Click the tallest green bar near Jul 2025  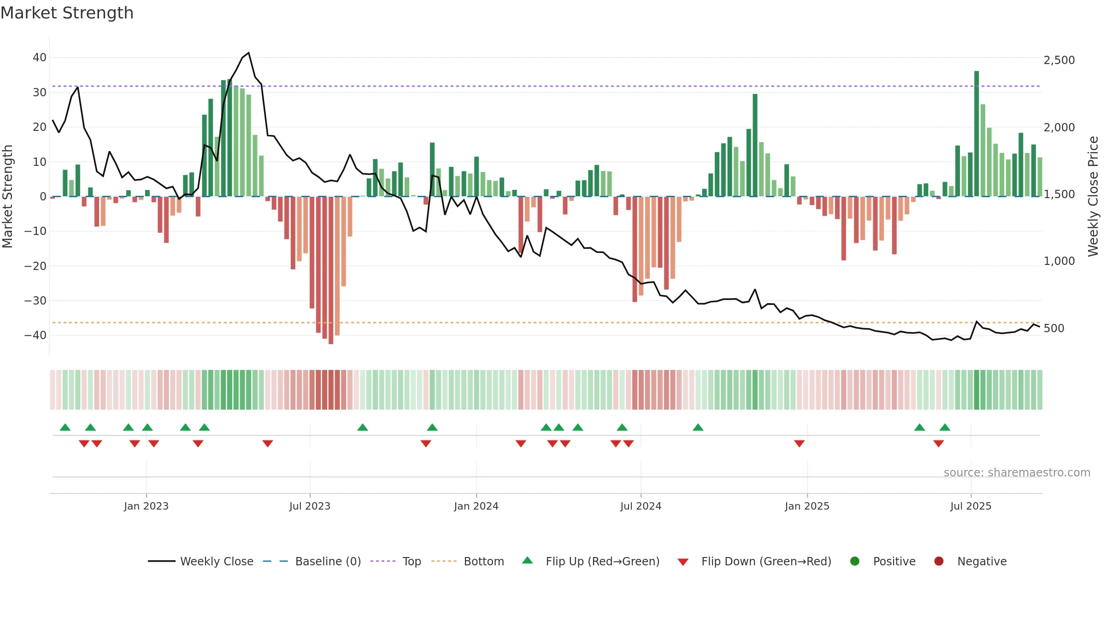[977, 134]
